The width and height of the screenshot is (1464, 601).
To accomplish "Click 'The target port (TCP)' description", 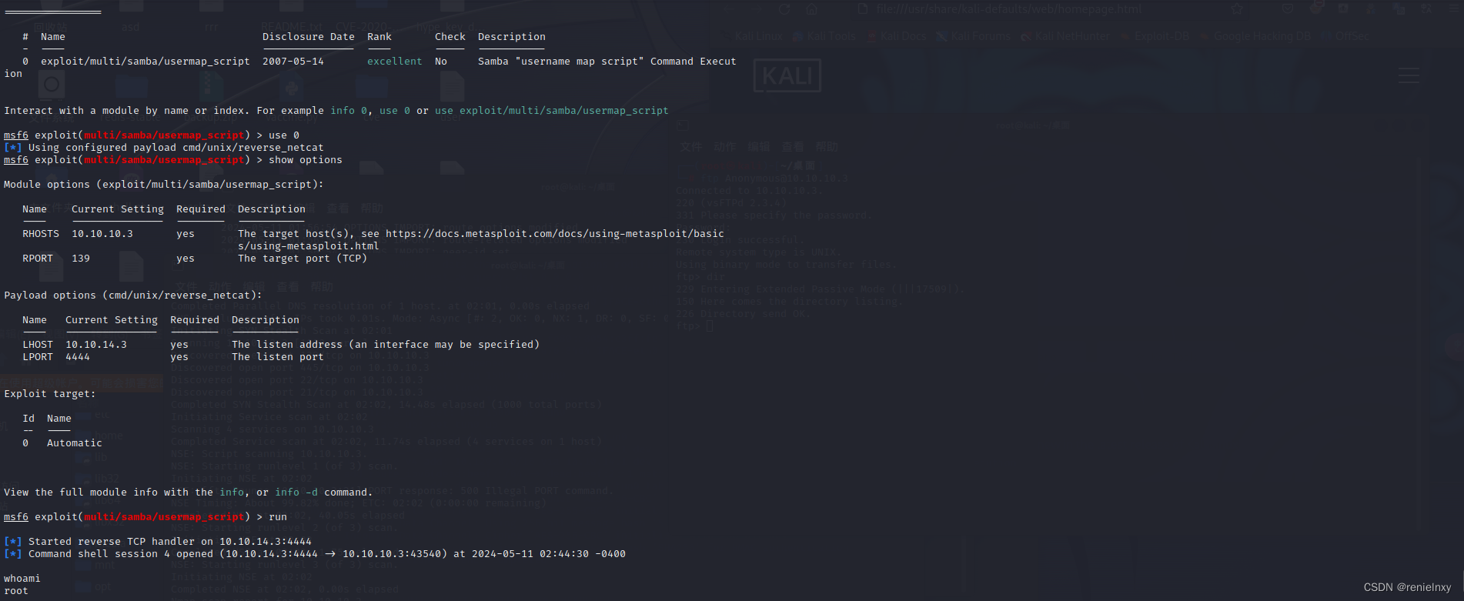I will 302,259.
